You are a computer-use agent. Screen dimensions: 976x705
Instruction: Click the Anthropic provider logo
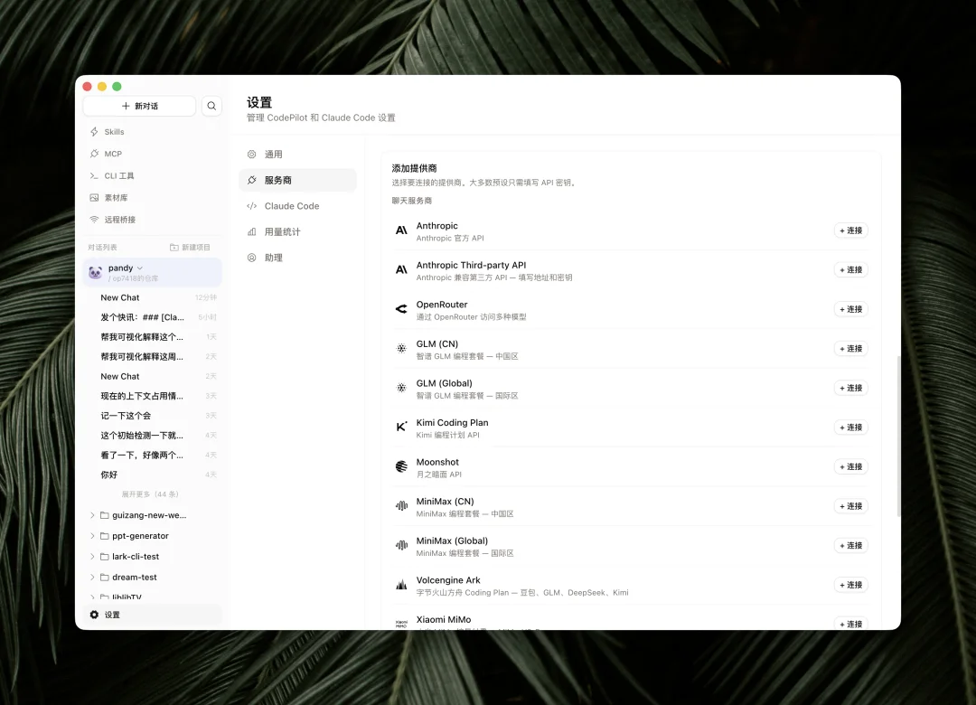(401, 230)
